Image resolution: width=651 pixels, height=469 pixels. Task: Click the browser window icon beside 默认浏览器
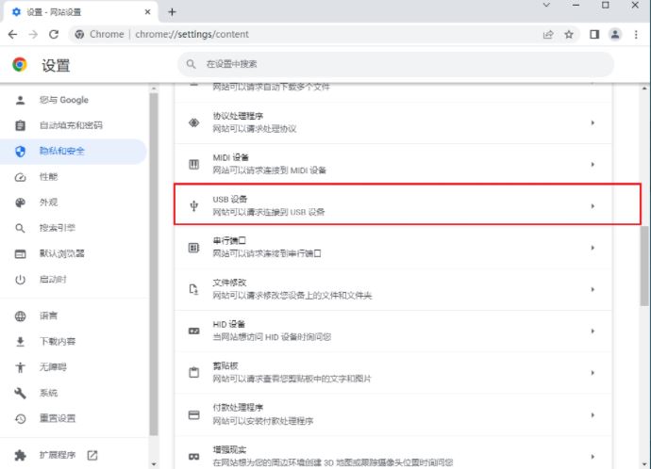(x=20, y=254)
